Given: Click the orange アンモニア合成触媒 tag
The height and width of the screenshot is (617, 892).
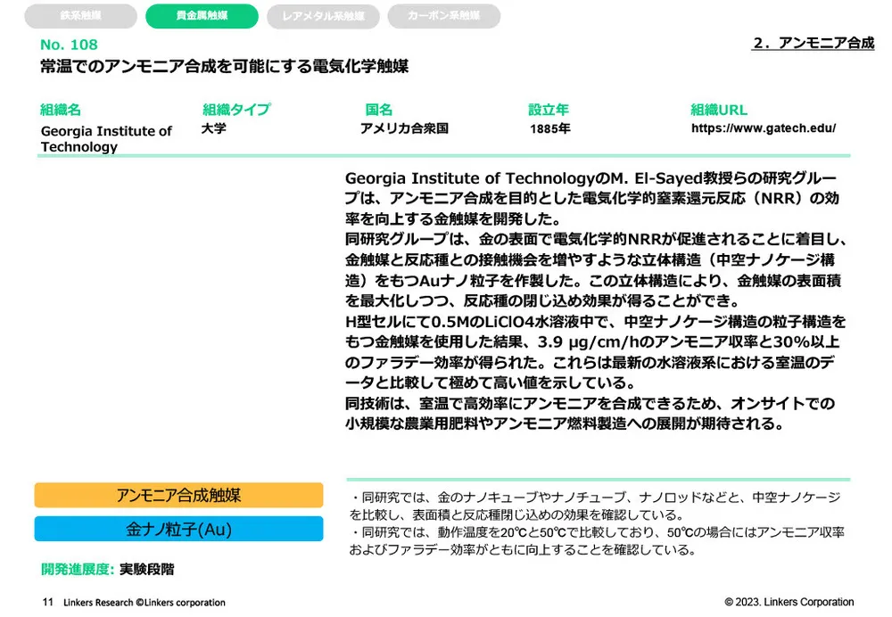Looking at the screenshot, I should click(x=178, y=495).
